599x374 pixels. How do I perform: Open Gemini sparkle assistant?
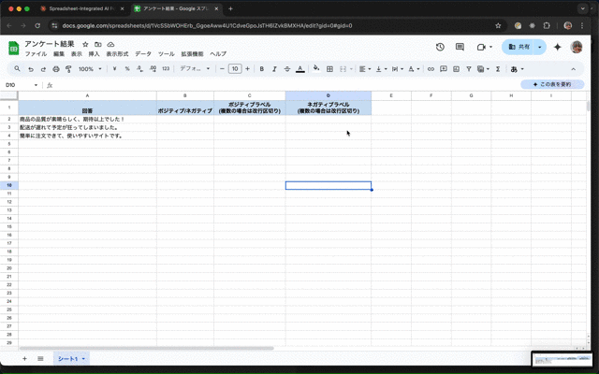[558, 47]
